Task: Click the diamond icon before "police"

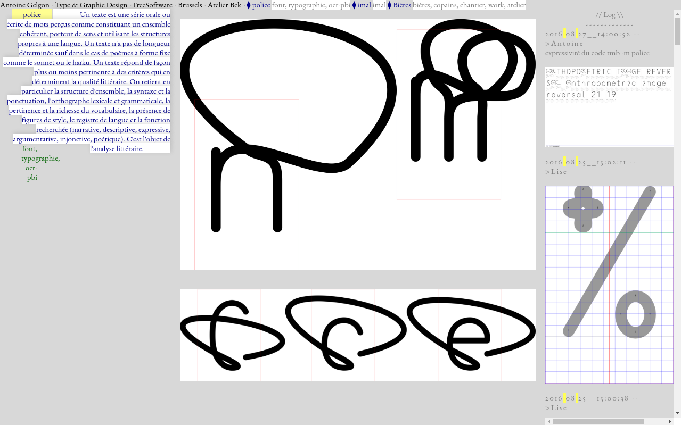Action: tap(249, 5)
